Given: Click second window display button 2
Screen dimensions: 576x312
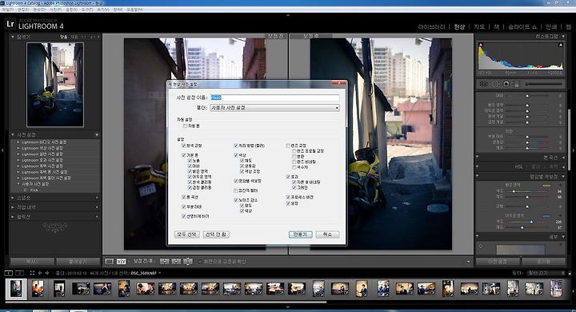Looking at the screenshot, I should click(20, 273).
